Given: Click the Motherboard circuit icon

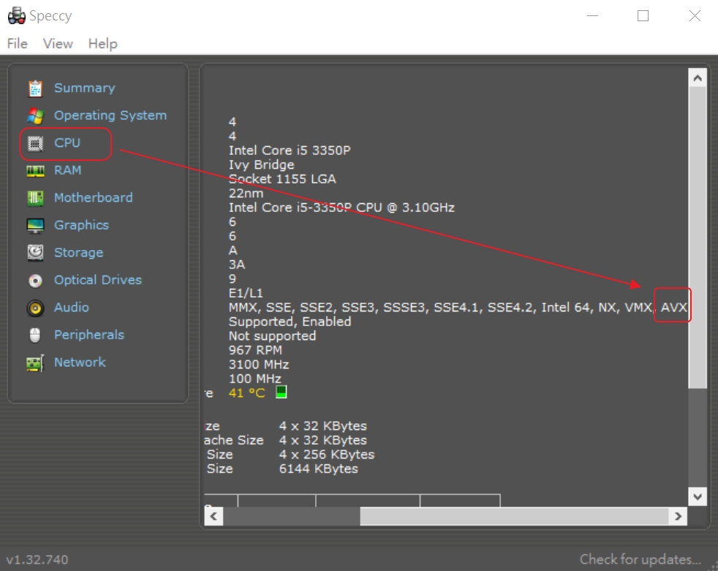Looking at the screenshot, I should (35, 198).
